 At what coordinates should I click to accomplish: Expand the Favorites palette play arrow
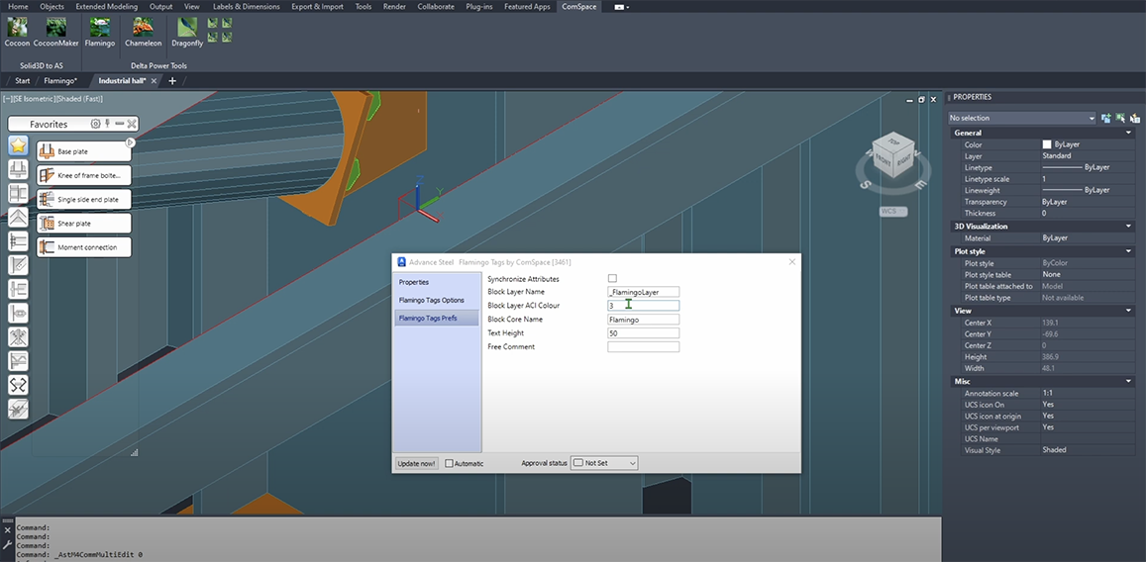point(130,142)
